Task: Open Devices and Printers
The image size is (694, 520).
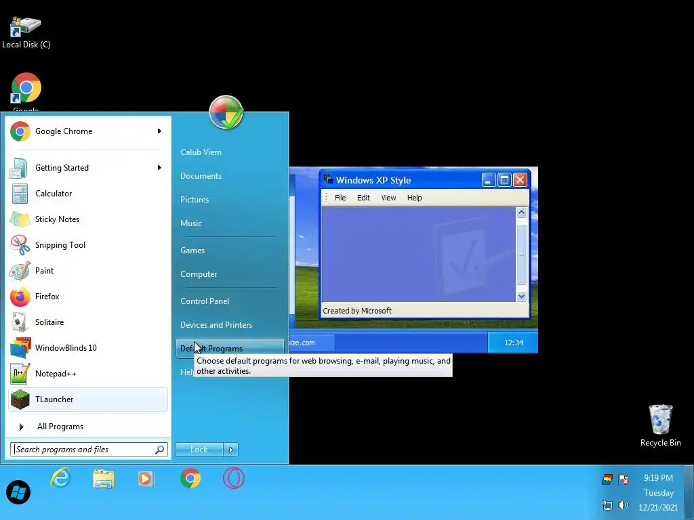Action: [x=216, y=325]
